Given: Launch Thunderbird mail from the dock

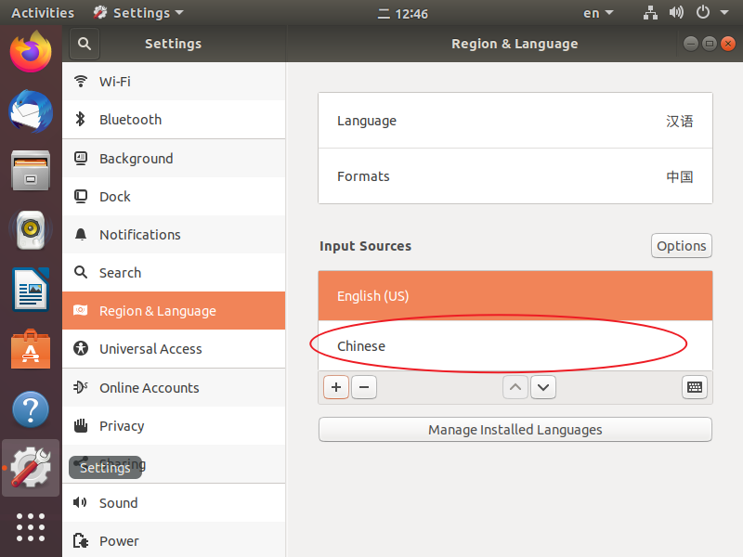Looking at the screenshot, I should pyautogui.click(x=31, y=111).
